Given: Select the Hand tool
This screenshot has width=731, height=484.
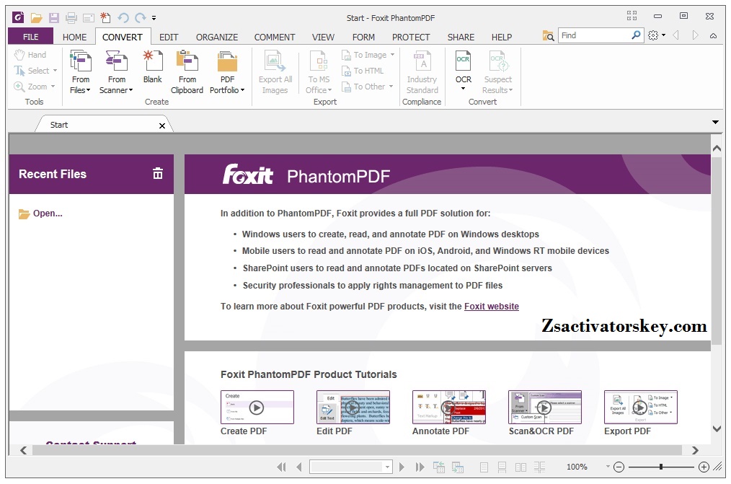Looking at the screenshot, I should [x=30, y=55].
